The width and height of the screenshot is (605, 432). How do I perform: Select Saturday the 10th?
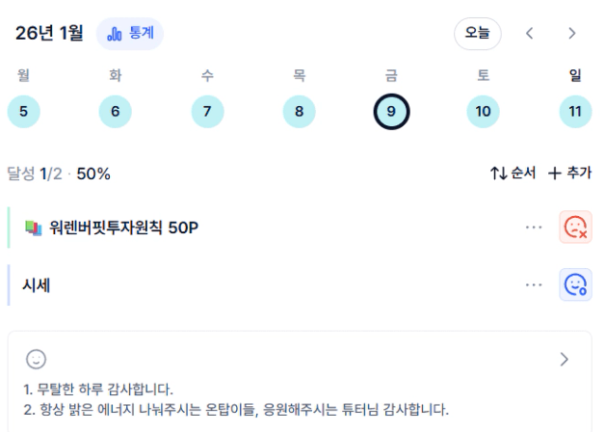pyautogui.click(x=483, y=112)
